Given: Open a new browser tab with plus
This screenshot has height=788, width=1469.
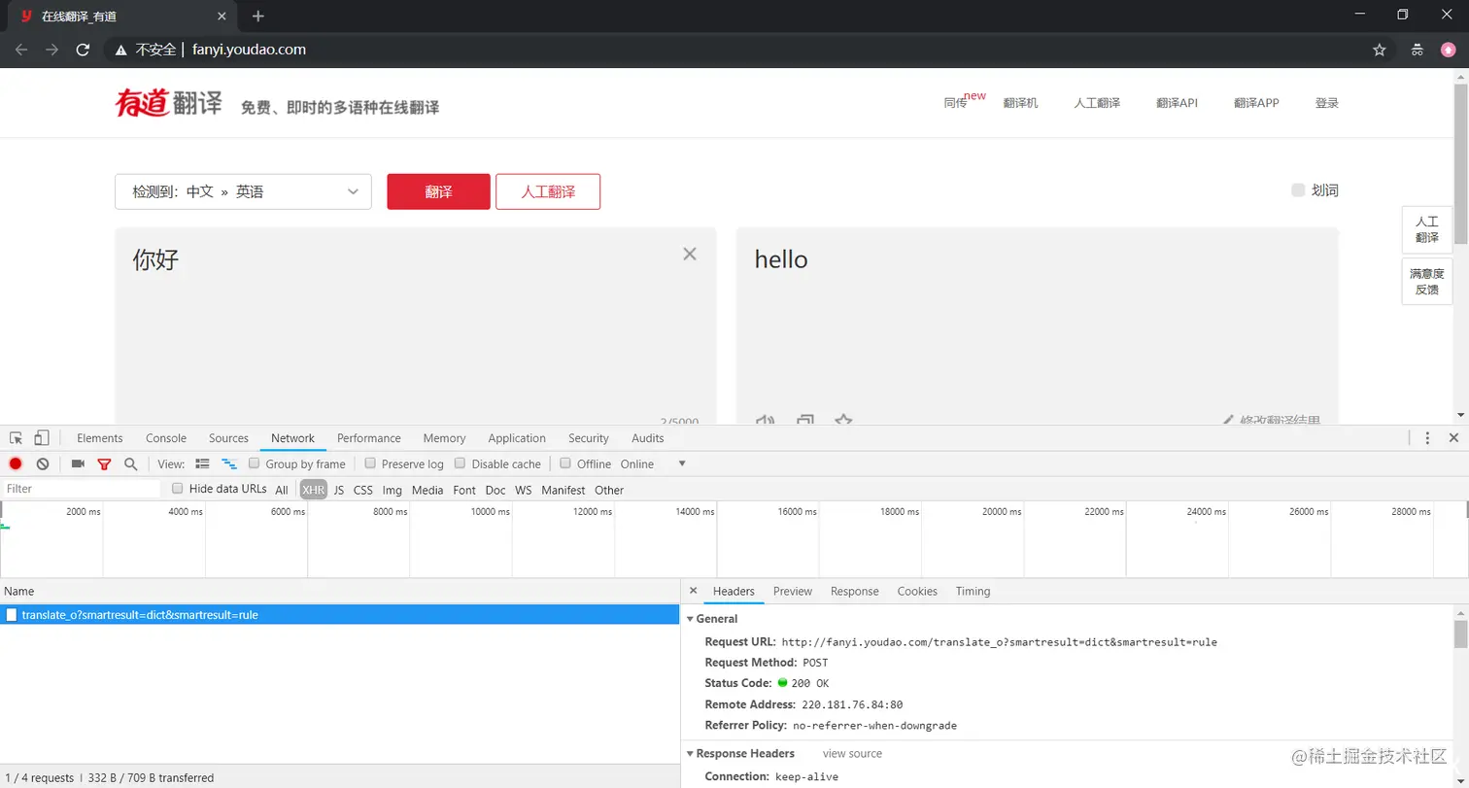Looking at the screenshot, I should [258, 16].
